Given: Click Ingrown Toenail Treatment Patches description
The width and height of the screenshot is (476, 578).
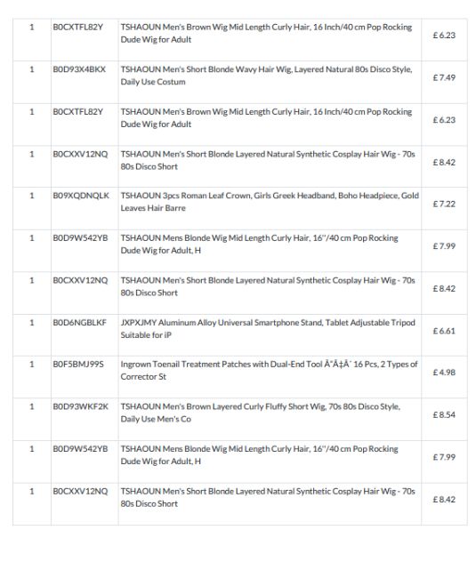Looking at the screenshot, I should pos(269,370).
